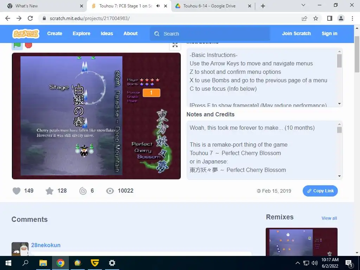Bookmark this page with star
Viewport: 360px width, 270px height.
[316, 18]
